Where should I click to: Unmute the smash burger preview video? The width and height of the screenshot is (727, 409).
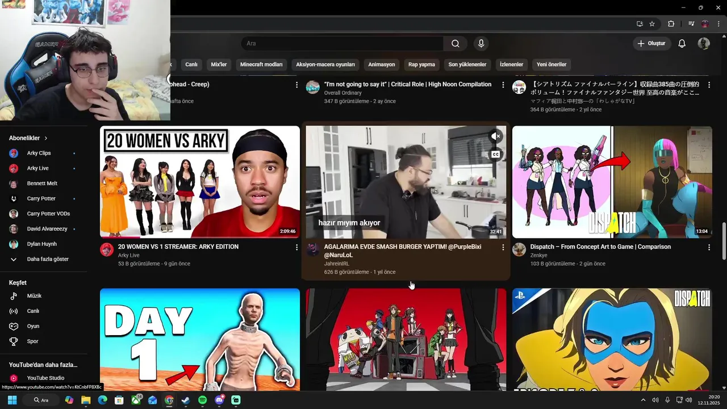click(x=495, y=136)
